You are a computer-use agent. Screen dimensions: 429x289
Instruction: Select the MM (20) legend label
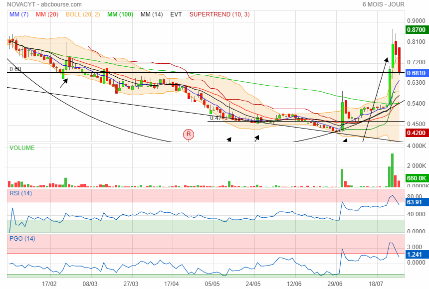point(47,14)
